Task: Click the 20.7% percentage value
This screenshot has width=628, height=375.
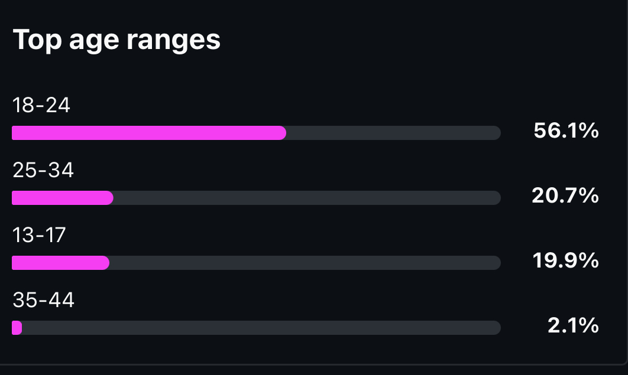Action: click(x=565, y=196)
